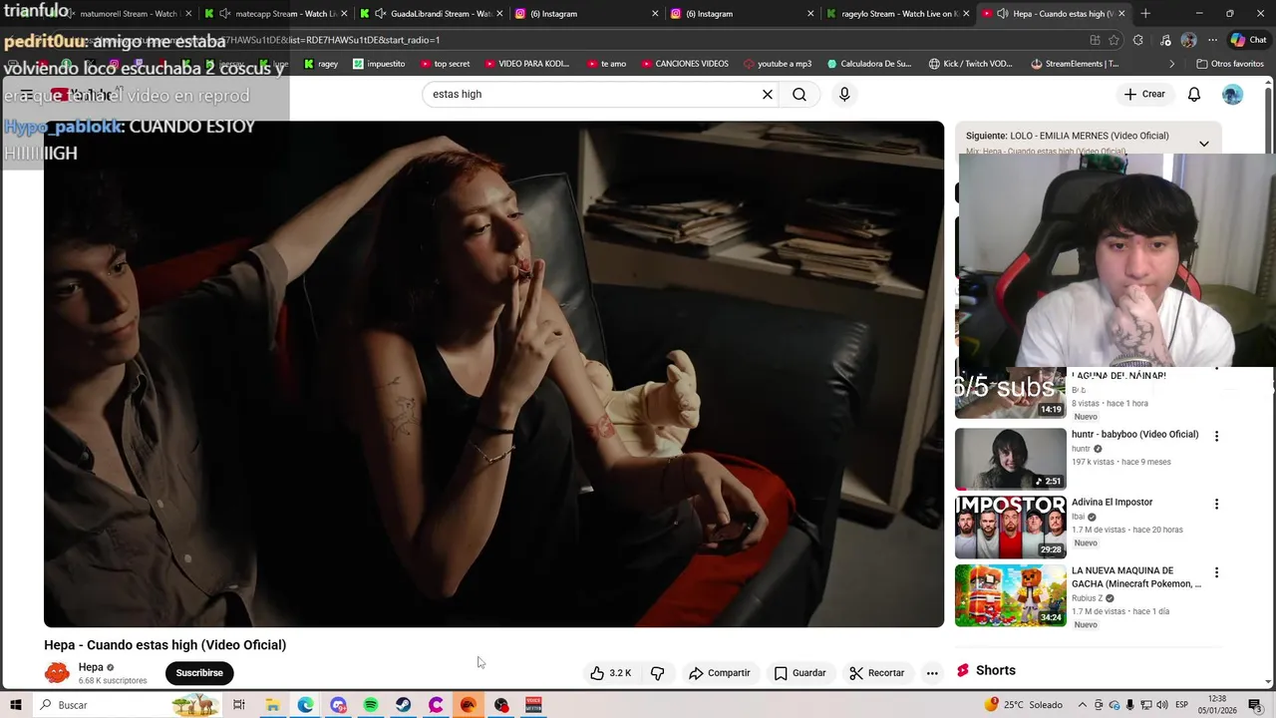Open the 'Otros favoritos' bookmarks folder
1276x718 pixels.
click(x=1229, y=64)
